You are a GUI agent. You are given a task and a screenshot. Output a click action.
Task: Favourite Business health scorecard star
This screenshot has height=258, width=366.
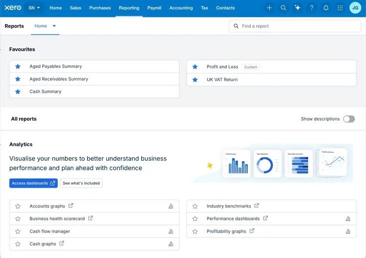click(18, 219)
